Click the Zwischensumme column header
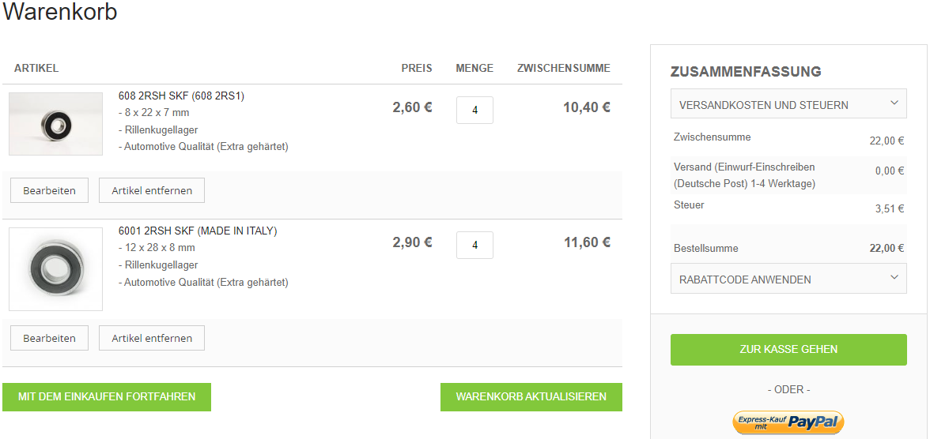Viewport: 930px width, 439px height. 563,69
